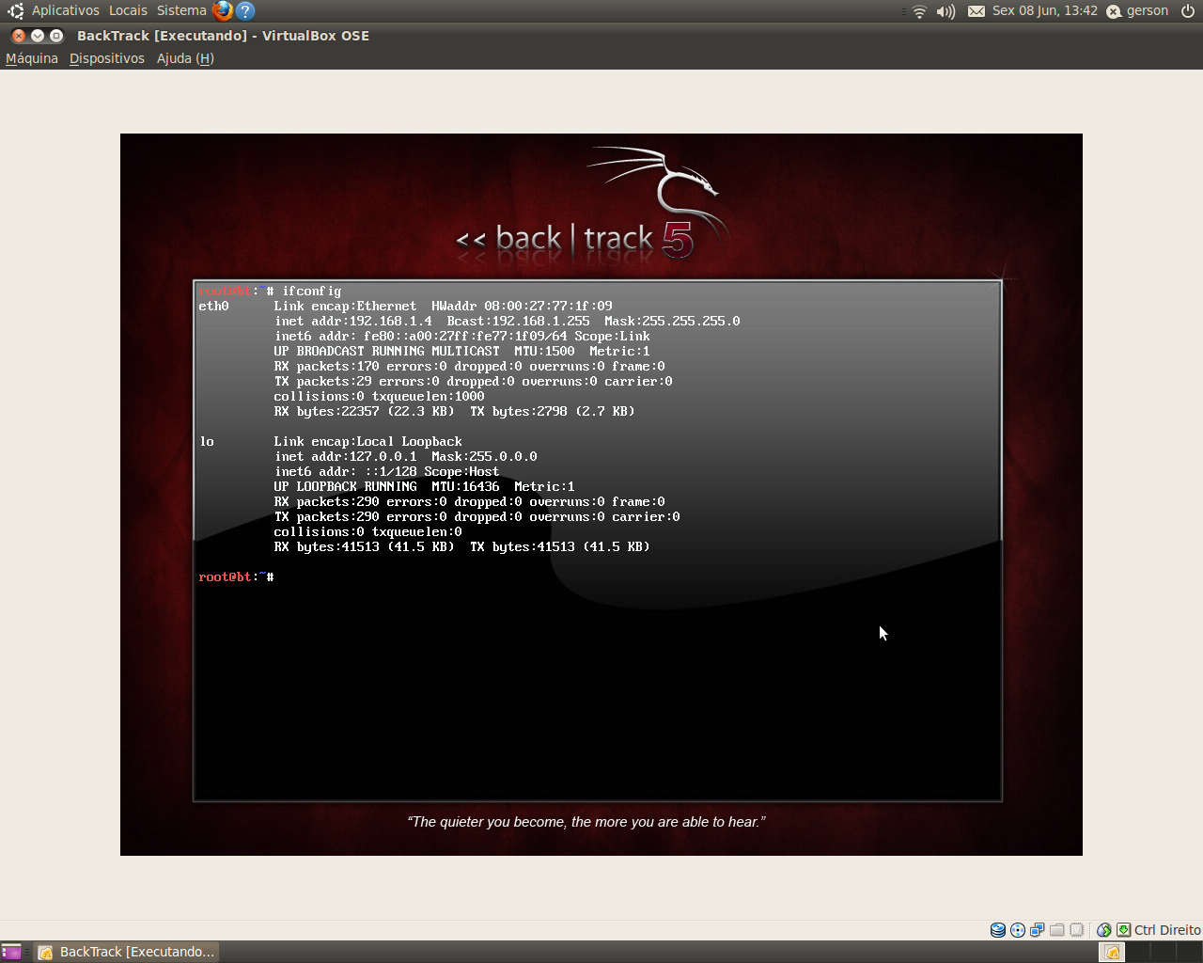
Task: Click the keyboard capture green arrow icon
Action: click(x=1123, y=930)
